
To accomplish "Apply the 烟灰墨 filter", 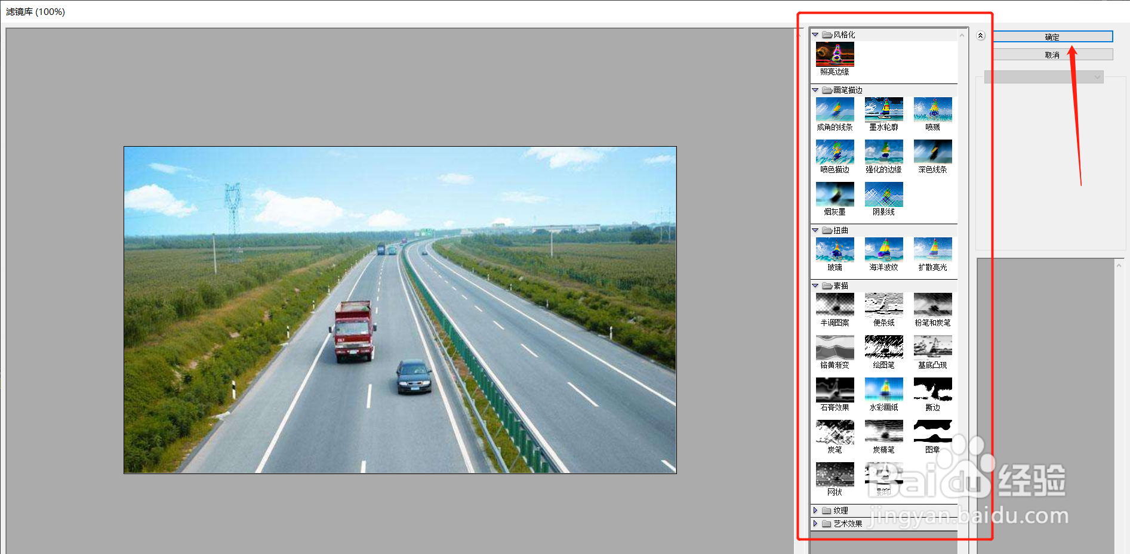I will click(835, 194).
